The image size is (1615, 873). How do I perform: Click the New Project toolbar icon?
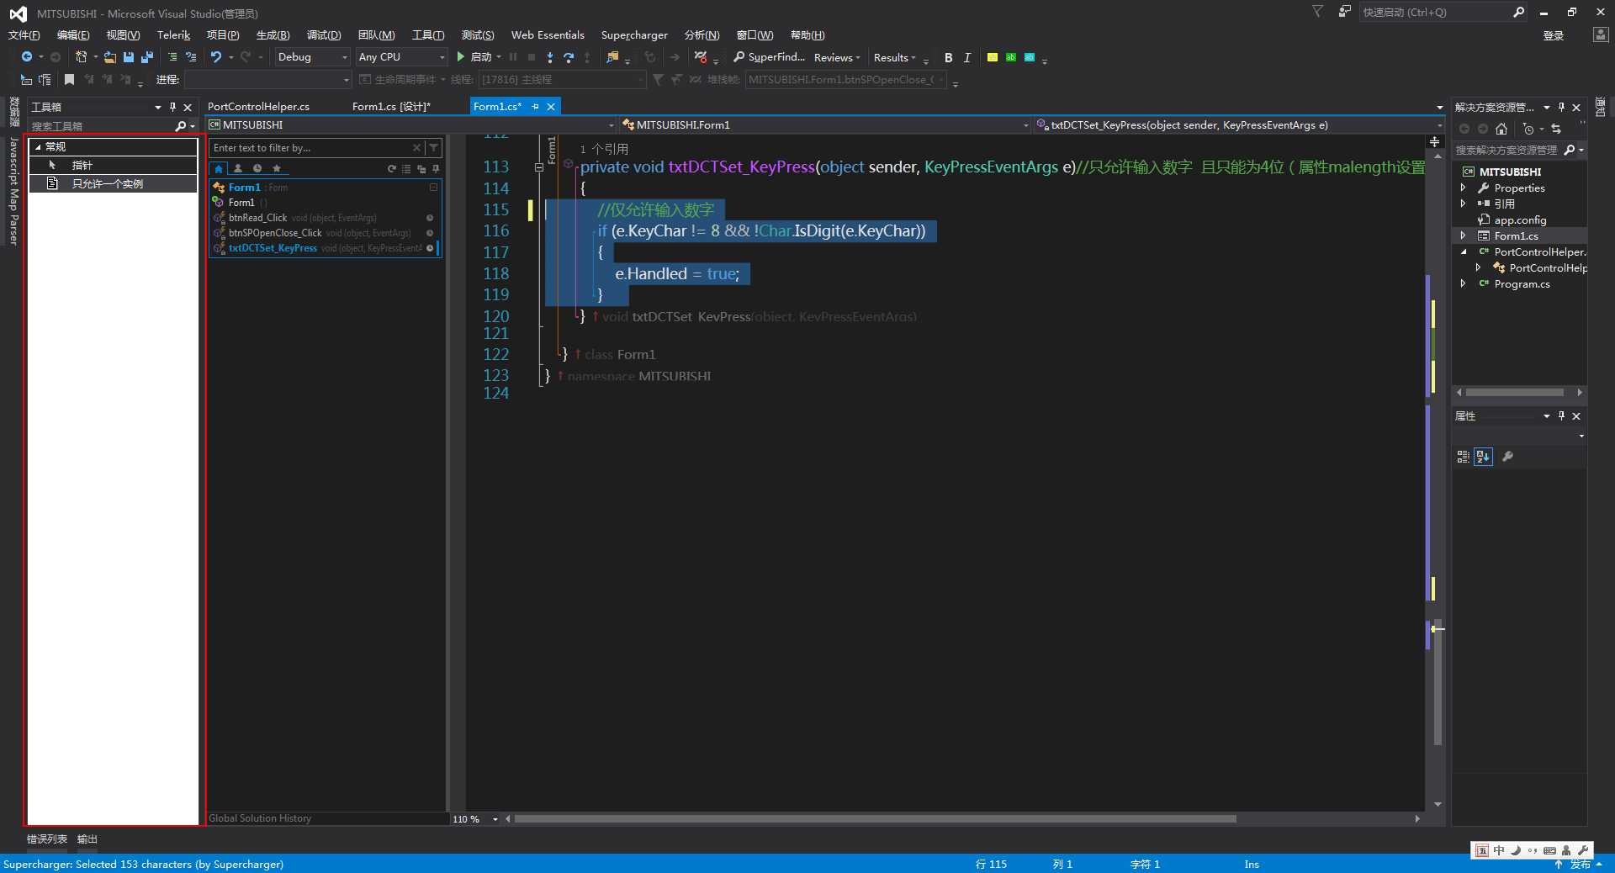81,57
